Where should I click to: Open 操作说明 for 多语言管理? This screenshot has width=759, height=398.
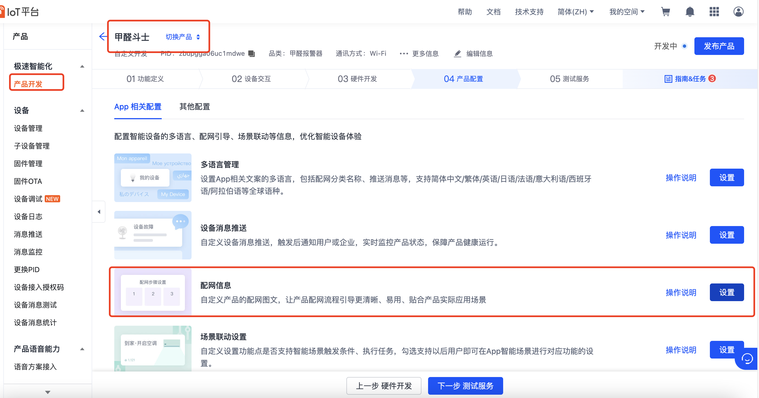tap(681, 178)
